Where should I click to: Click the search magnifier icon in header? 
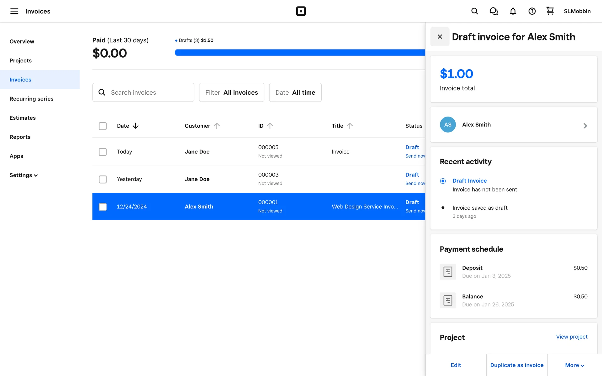pos(474,11)
